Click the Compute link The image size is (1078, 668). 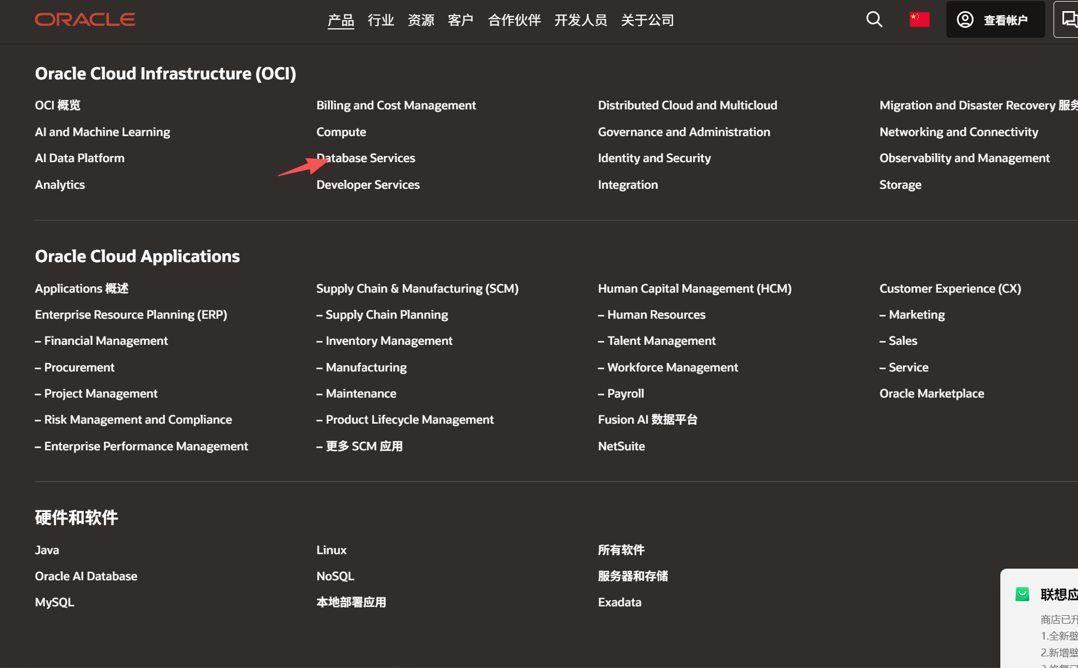point(341,132)
